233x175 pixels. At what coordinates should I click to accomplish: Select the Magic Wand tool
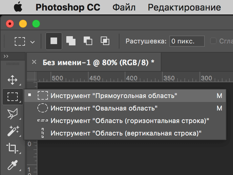click(x=13, y=131)
